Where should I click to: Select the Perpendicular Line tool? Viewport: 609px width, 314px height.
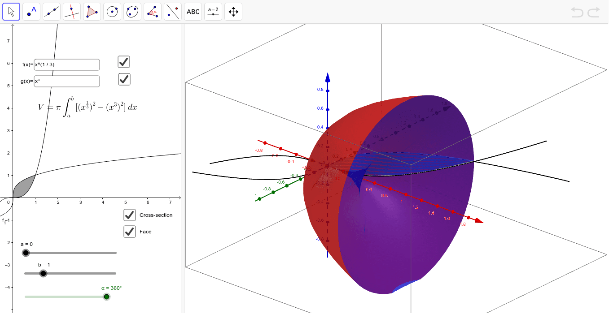(71, 11)
